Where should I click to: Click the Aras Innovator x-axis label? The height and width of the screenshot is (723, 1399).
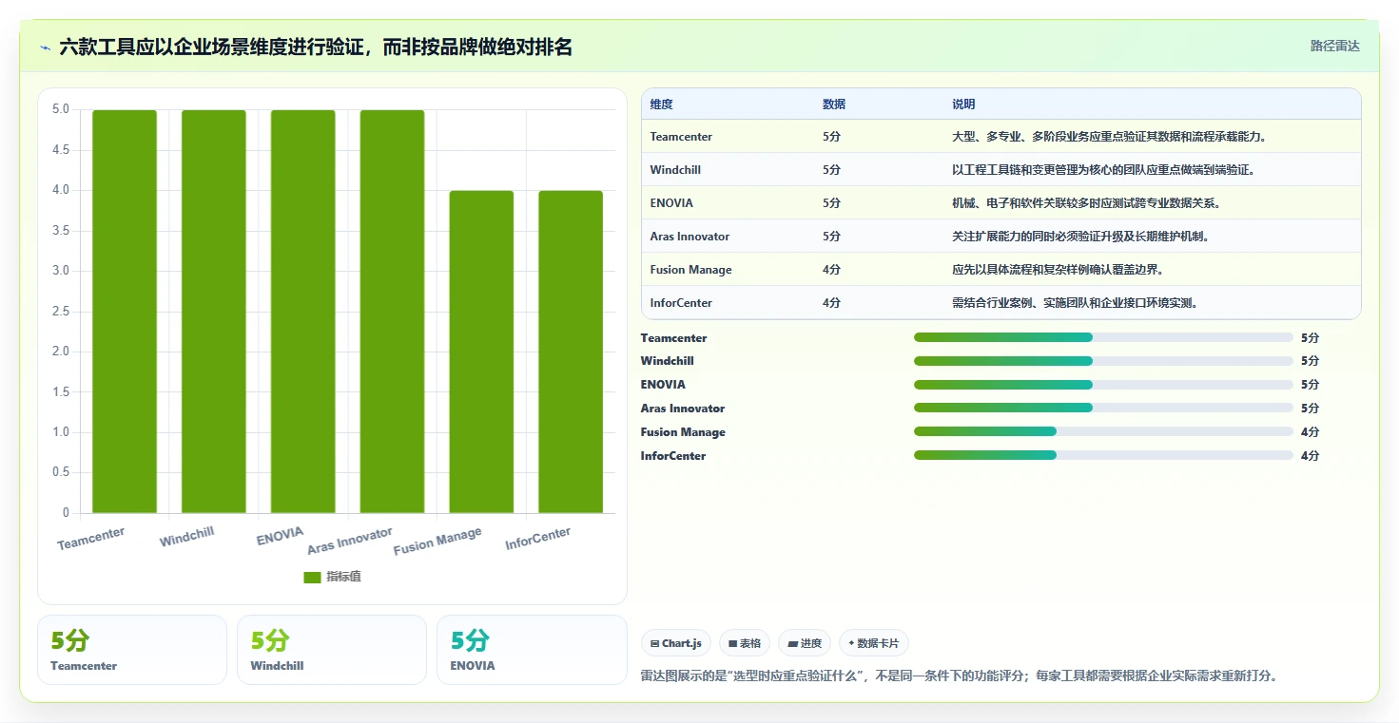350,541
